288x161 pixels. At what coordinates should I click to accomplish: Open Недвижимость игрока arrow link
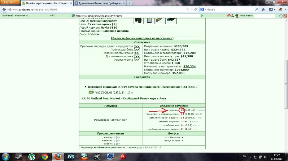coord(137,53)
